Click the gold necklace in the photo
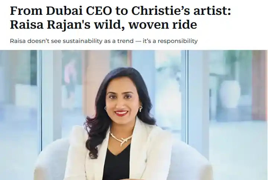 pyautogui.click(x=121, y=138)
